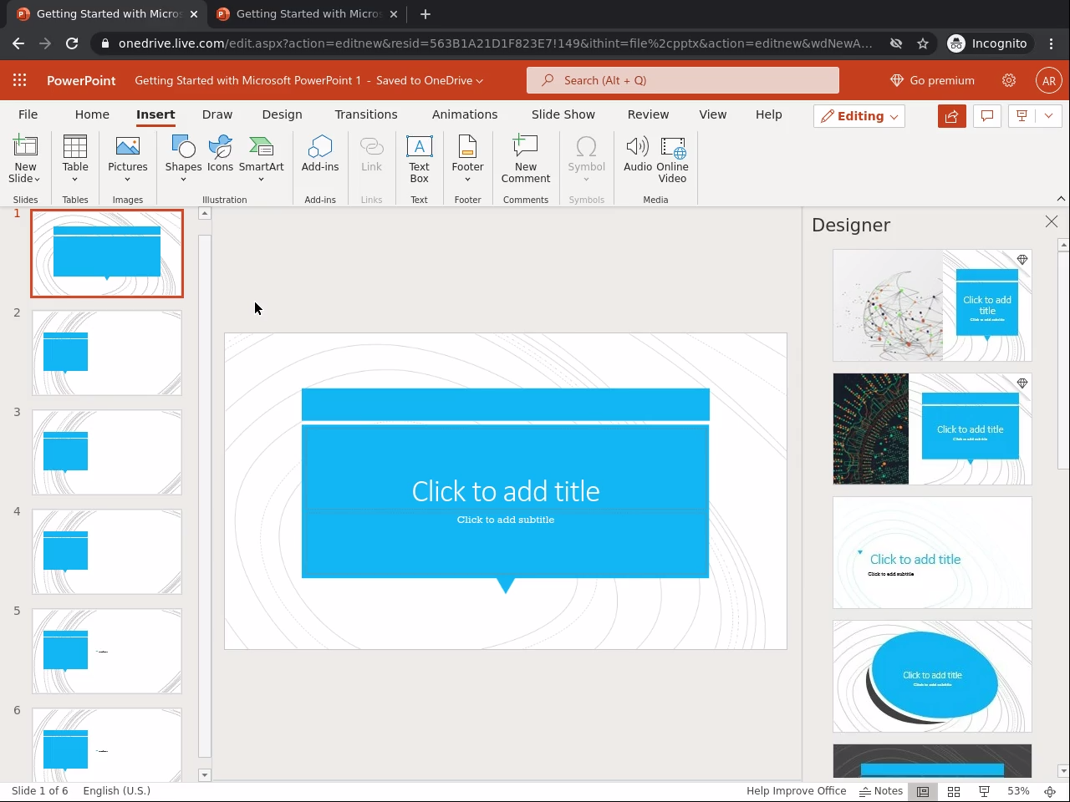
Task: Insert Online Video
Action: pos(672,159)
